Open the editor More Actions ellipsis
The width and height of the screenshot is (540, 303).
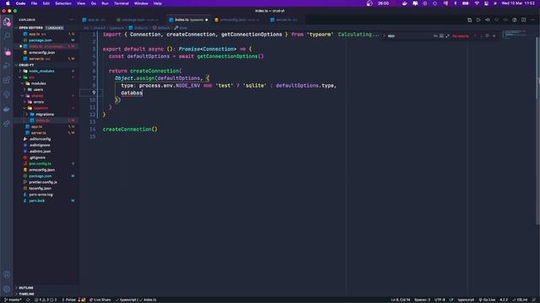[x=532, y=20]
